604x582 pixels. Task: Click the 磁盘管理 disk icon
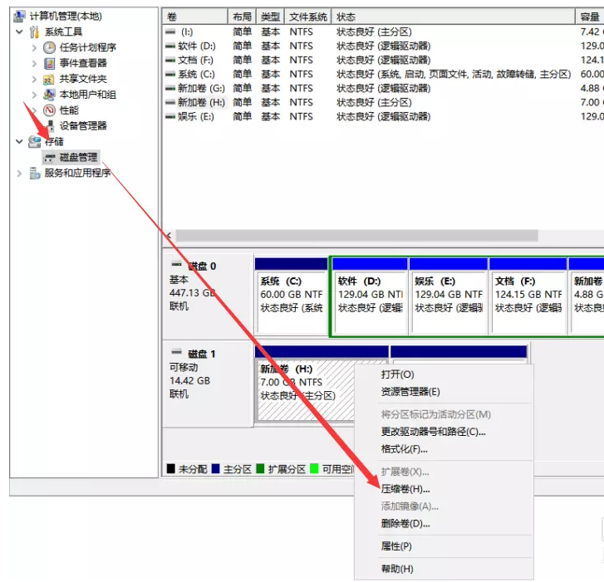[49, 158]
